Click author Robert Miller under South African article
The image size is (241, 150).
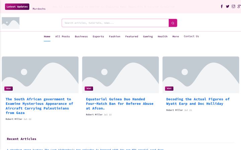14,119
